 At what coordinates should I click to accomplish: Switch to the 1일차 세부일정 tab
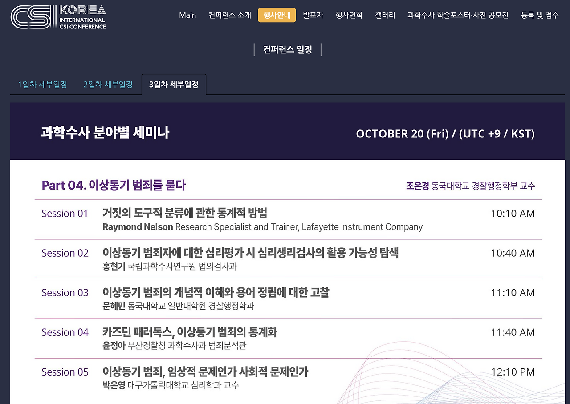tap(42, 84)
